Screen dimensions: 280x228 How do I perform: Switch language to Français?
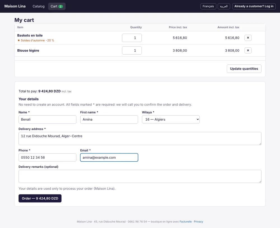208,6
